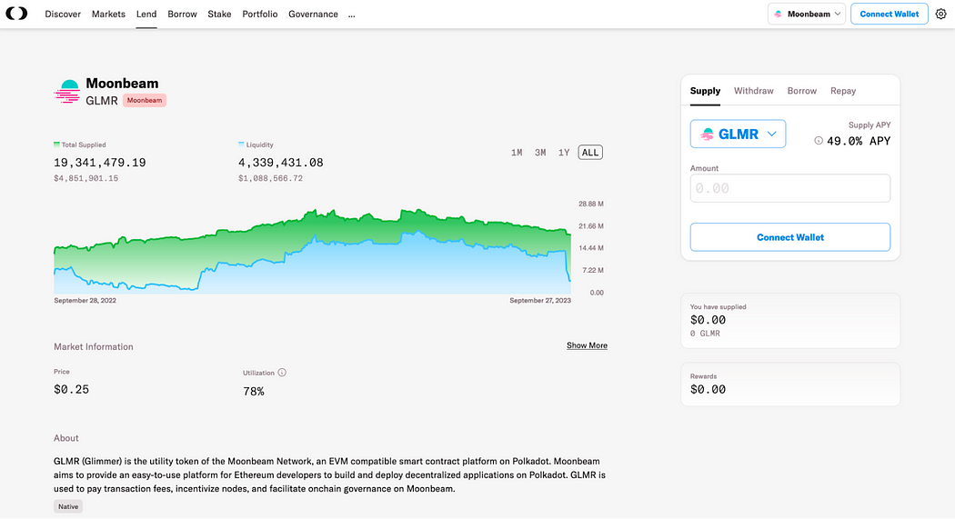Open the ellipsis more menu in navigation

tap(351, 15)
